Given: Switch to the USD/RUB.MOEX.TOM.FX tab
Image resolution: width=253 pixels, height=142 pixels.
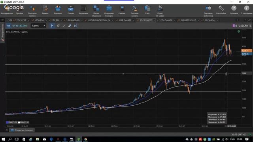Looking at the screenshot, I should coord(99,20).
